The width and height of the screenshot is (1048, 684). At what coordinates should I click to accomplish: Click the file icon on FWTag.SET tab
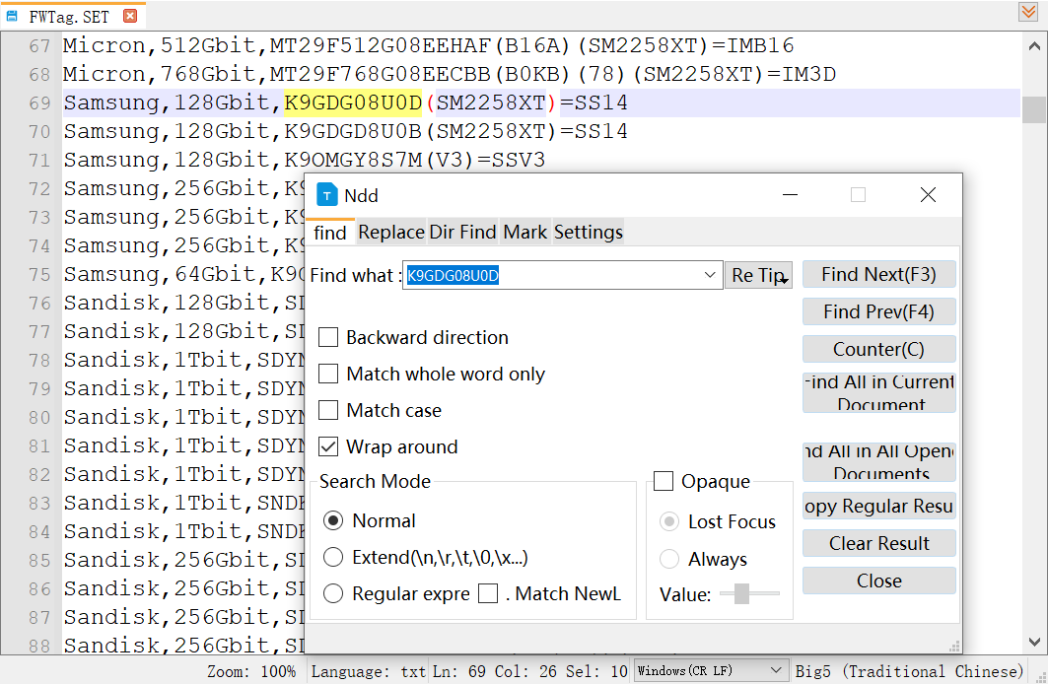13,16
